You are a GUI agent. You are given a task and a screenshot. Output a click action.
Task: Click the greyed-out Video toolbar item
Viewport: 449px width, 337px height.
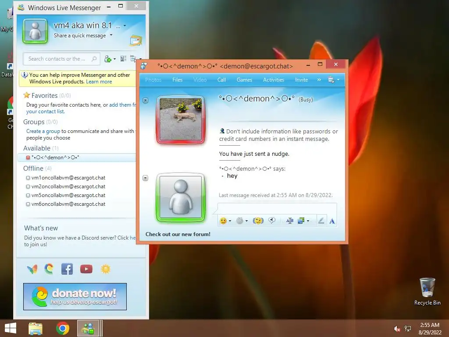pyautogui.click(x=200, y=80)
